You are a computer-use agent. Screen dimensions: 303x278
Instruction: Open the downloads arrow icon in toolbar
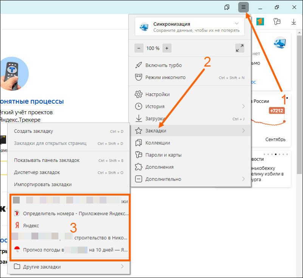[x=294, y=22]
